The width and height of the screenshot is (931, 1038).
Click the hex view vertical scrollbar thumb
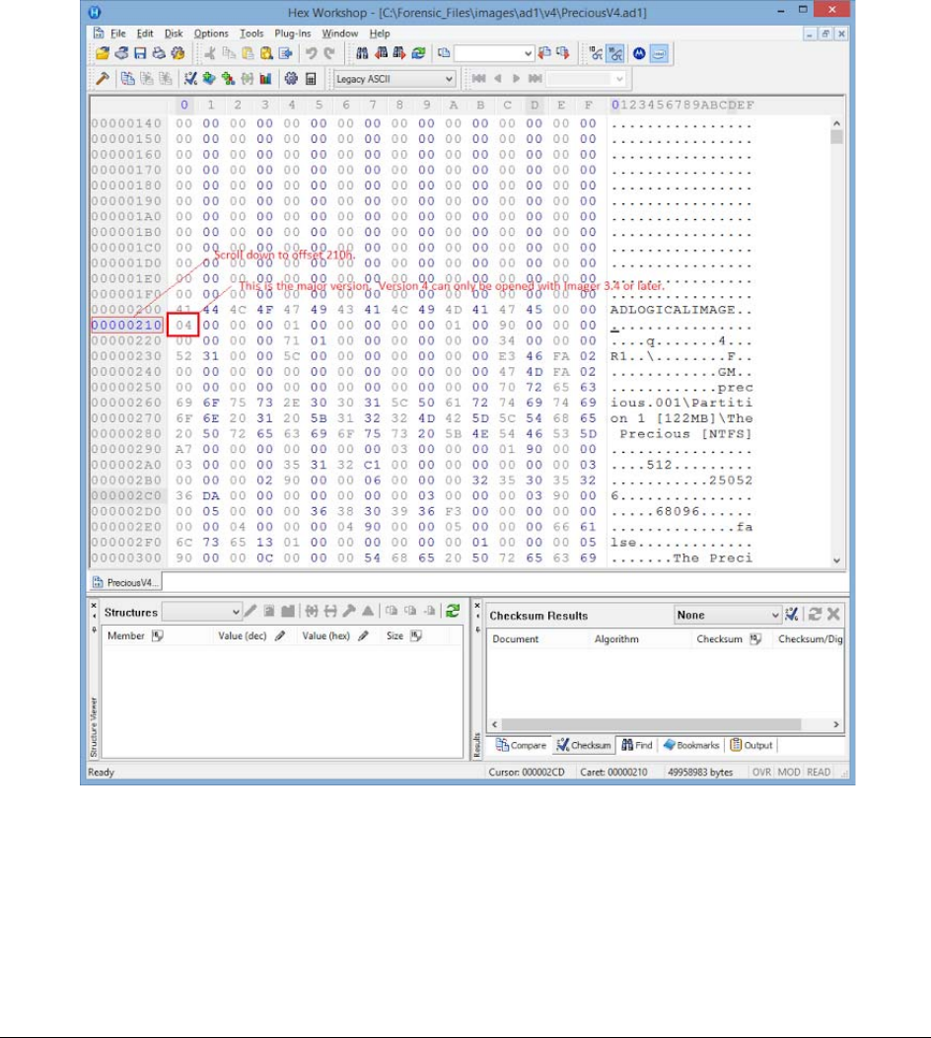[836, 137]
